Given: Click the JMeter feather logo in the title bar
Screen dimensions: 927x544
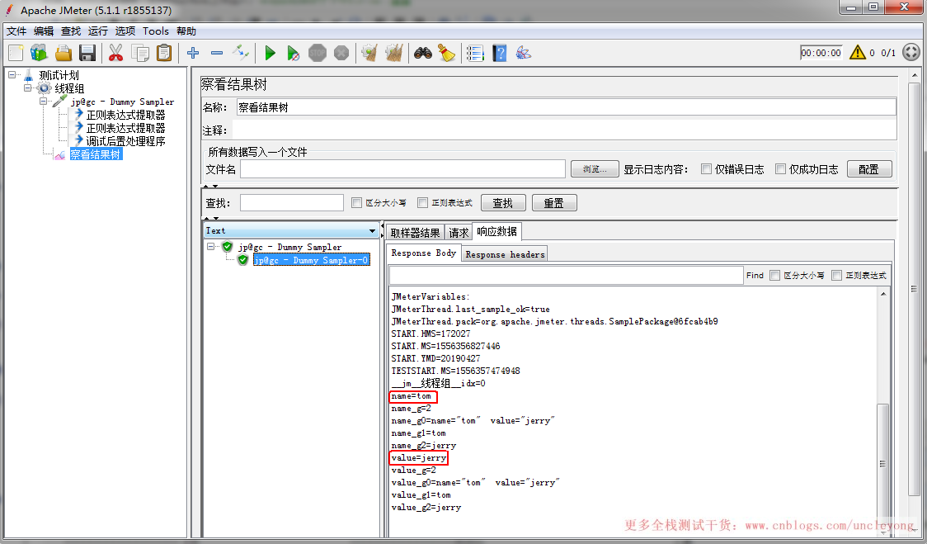Looking at the screenshot, I should (9, 10).
